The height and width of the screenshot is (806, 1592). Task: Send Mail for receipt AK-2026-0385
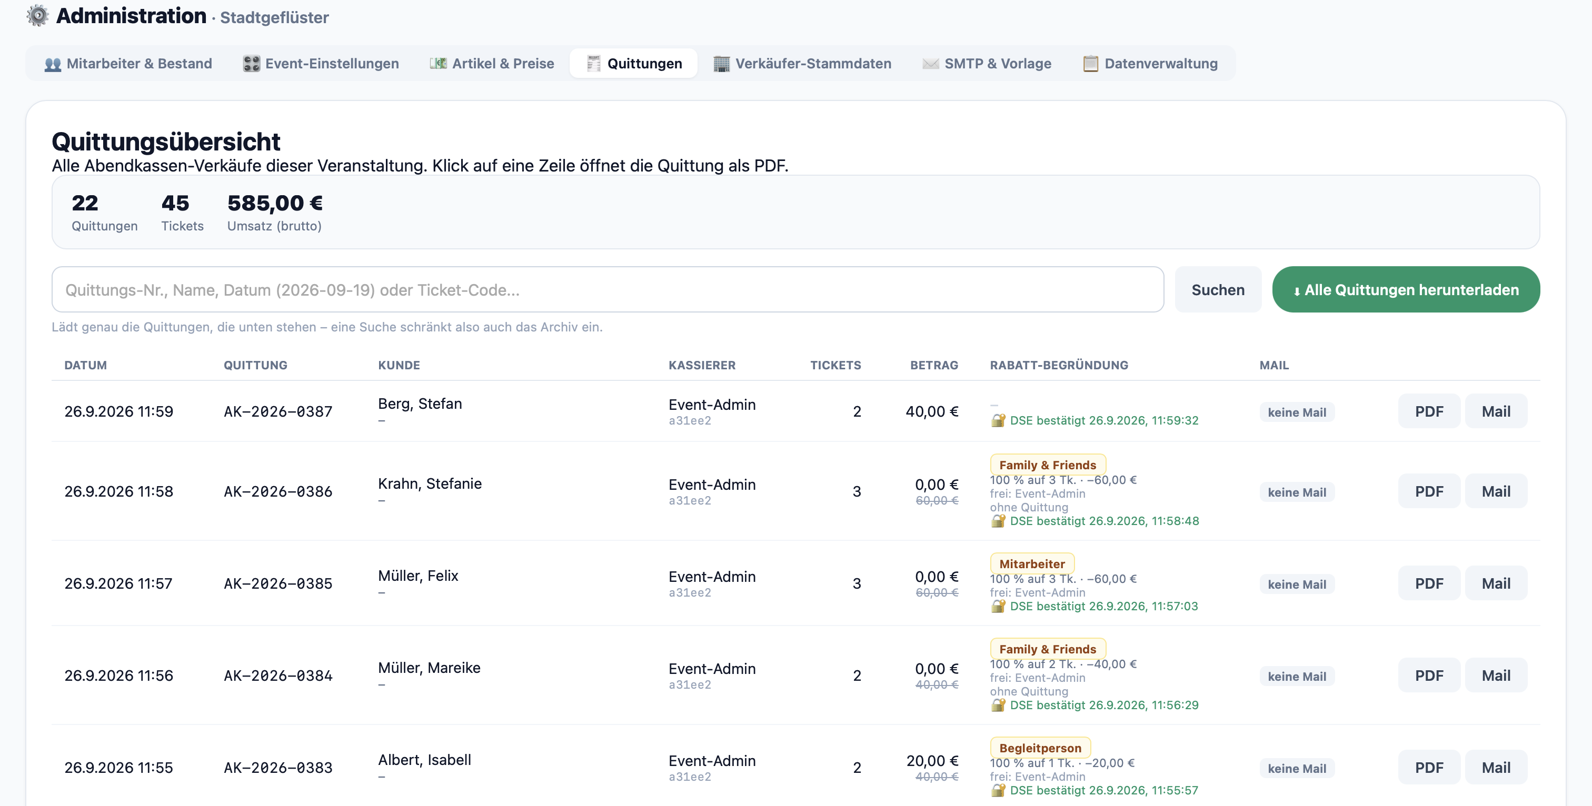pos(1496,583)
